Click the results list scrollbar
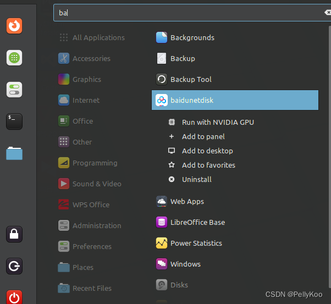The image size is (331, 304). click(330, 157)
